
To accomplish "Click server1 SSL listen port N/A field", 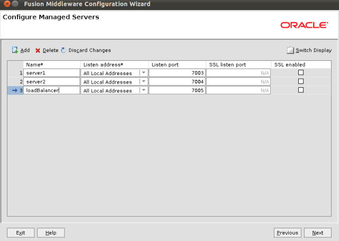I will (238, 73).
